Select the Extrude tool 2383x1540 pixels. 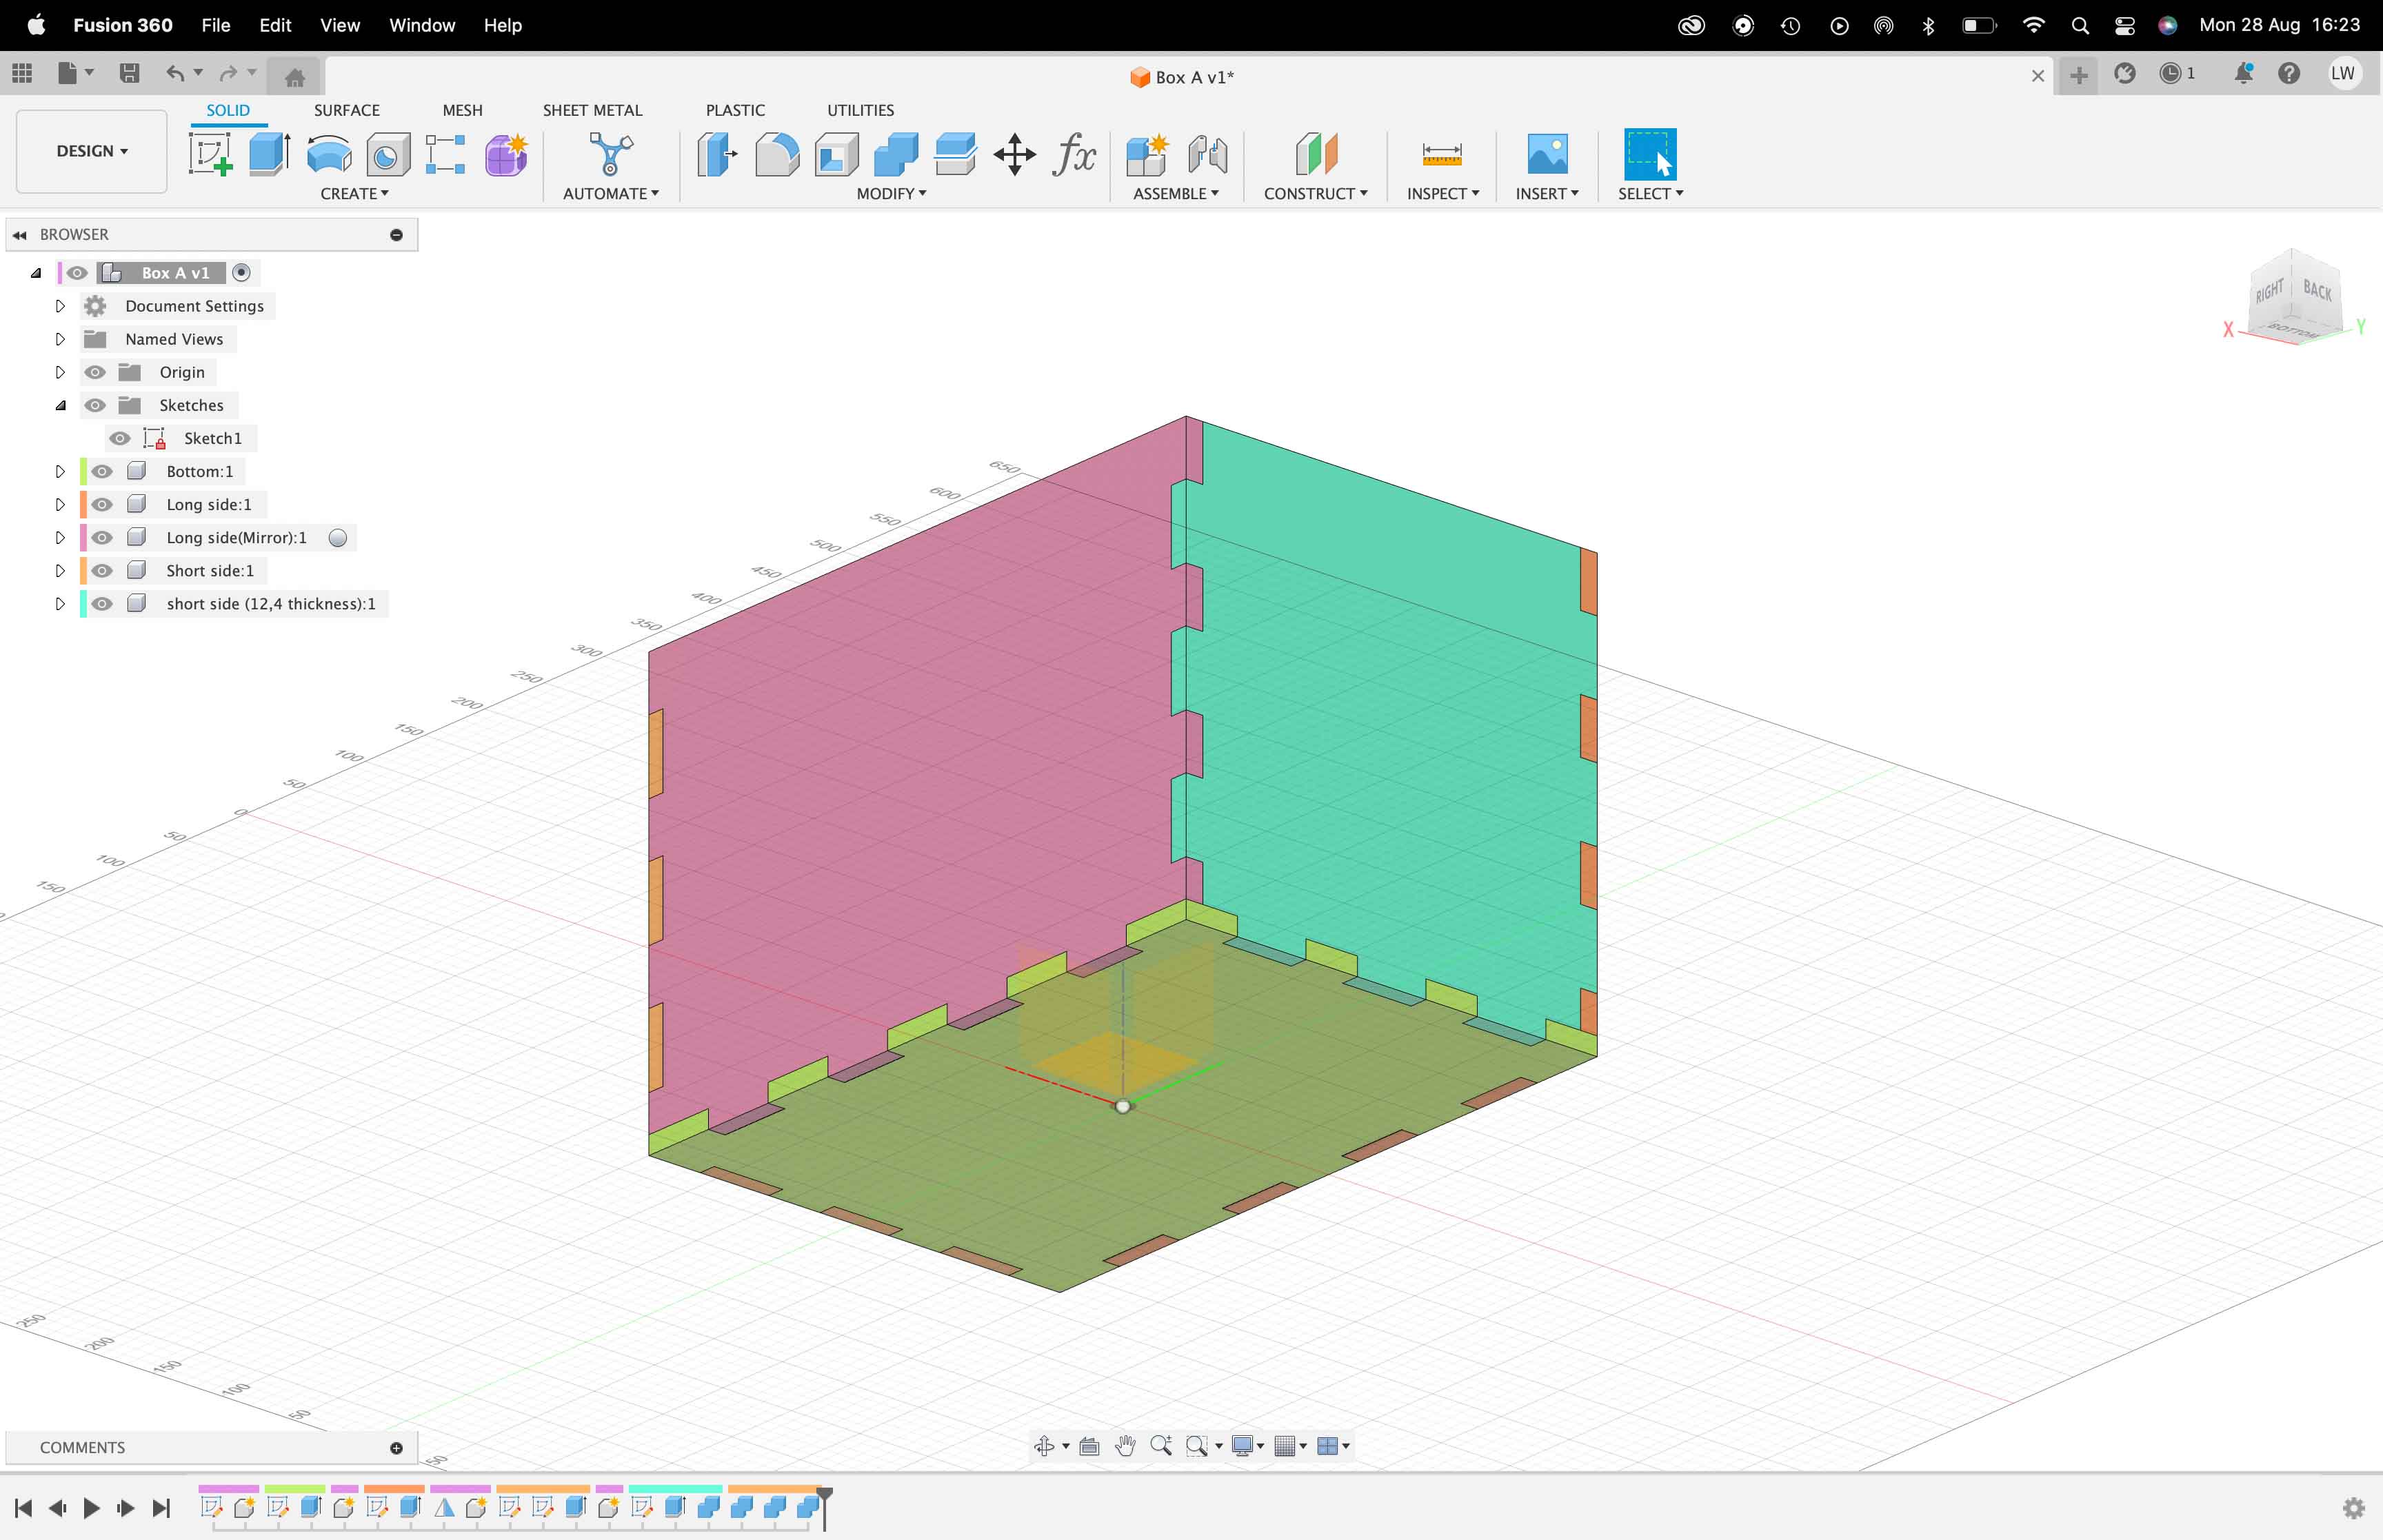269,154
